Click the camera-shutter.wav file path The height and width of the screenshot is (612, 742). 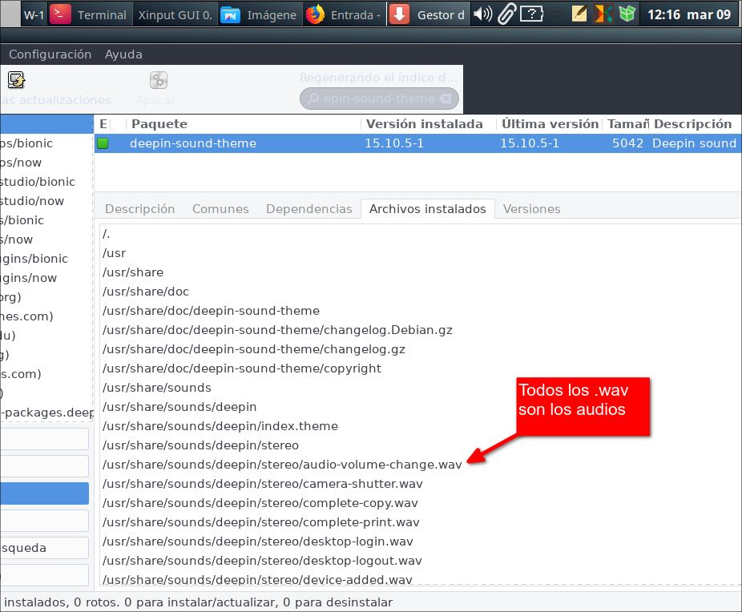[x=263, y=484]
